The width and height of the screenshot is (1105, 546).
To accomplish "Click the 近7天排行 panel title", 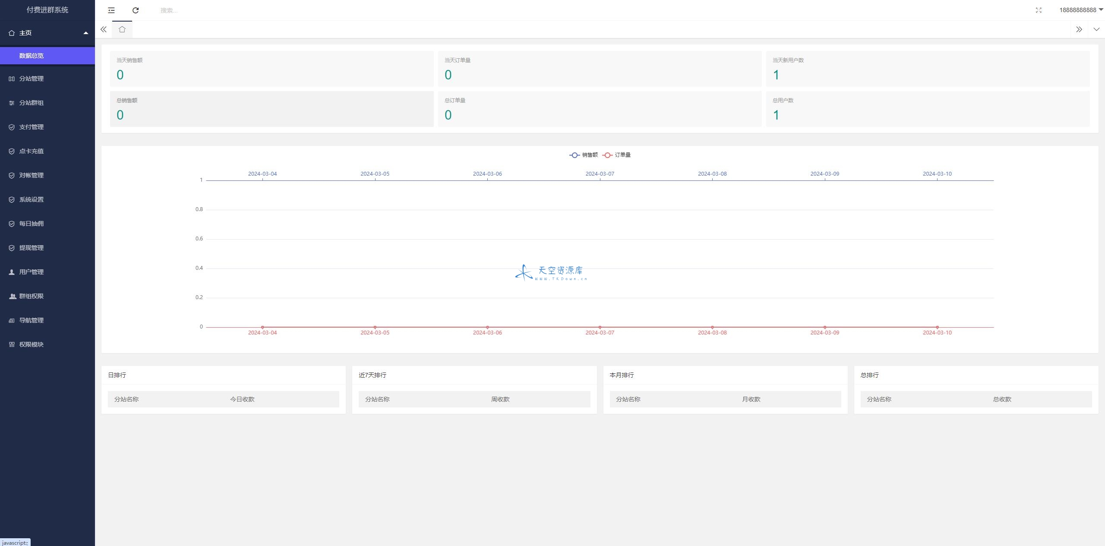I will [373, 375].
